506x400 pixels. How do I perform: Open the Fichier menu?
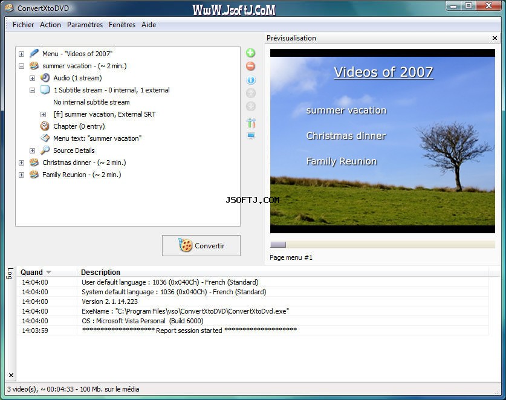tap(23, 25)
